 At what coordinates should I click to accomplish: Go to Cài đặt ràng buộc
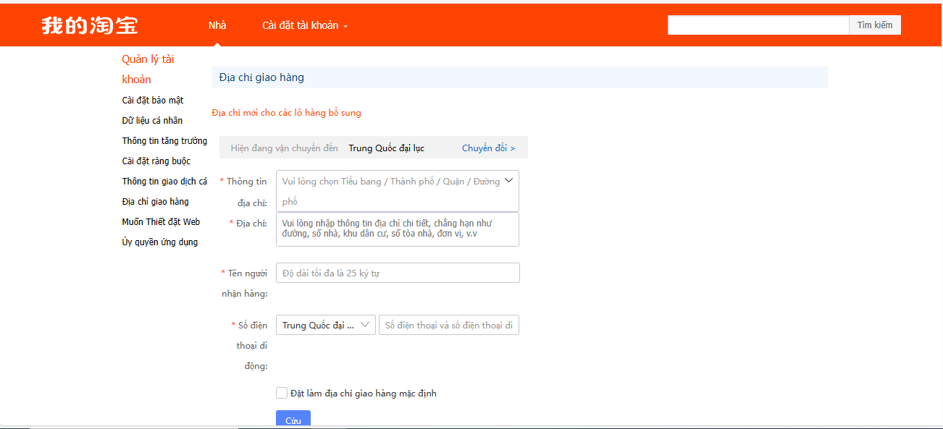tap(156, 161)
